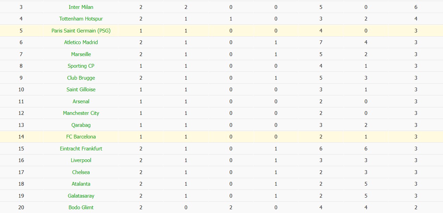The width and height of the screenshot is (443, 213).
Task: Click the Manchester City link
Action: coord(81,113)
